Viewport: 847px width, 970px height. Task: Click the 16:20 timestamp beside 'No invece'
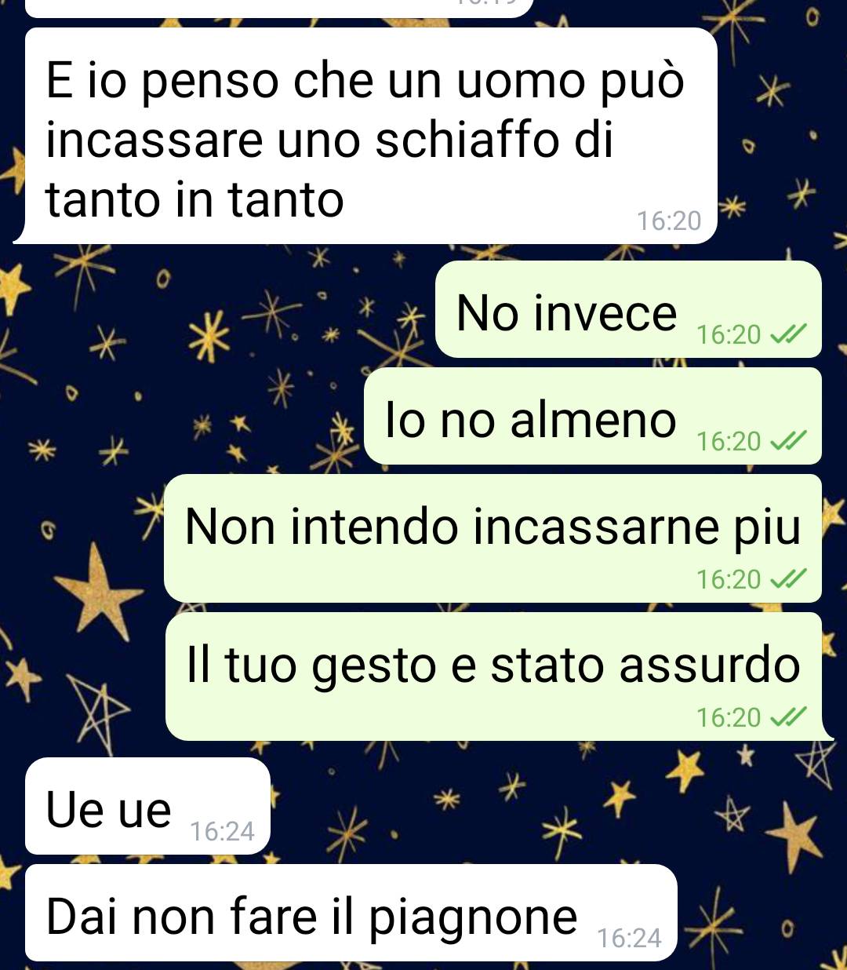pos(729,335)
